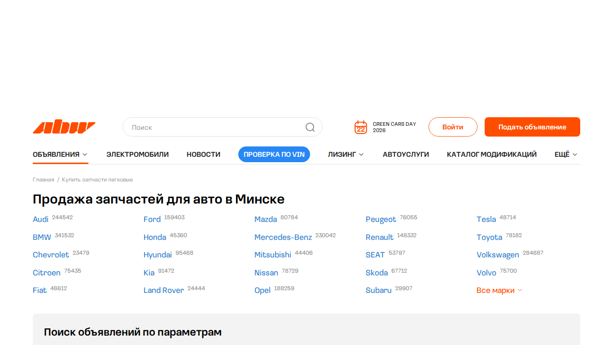Click the Audi count 244542

coord(62,217)
